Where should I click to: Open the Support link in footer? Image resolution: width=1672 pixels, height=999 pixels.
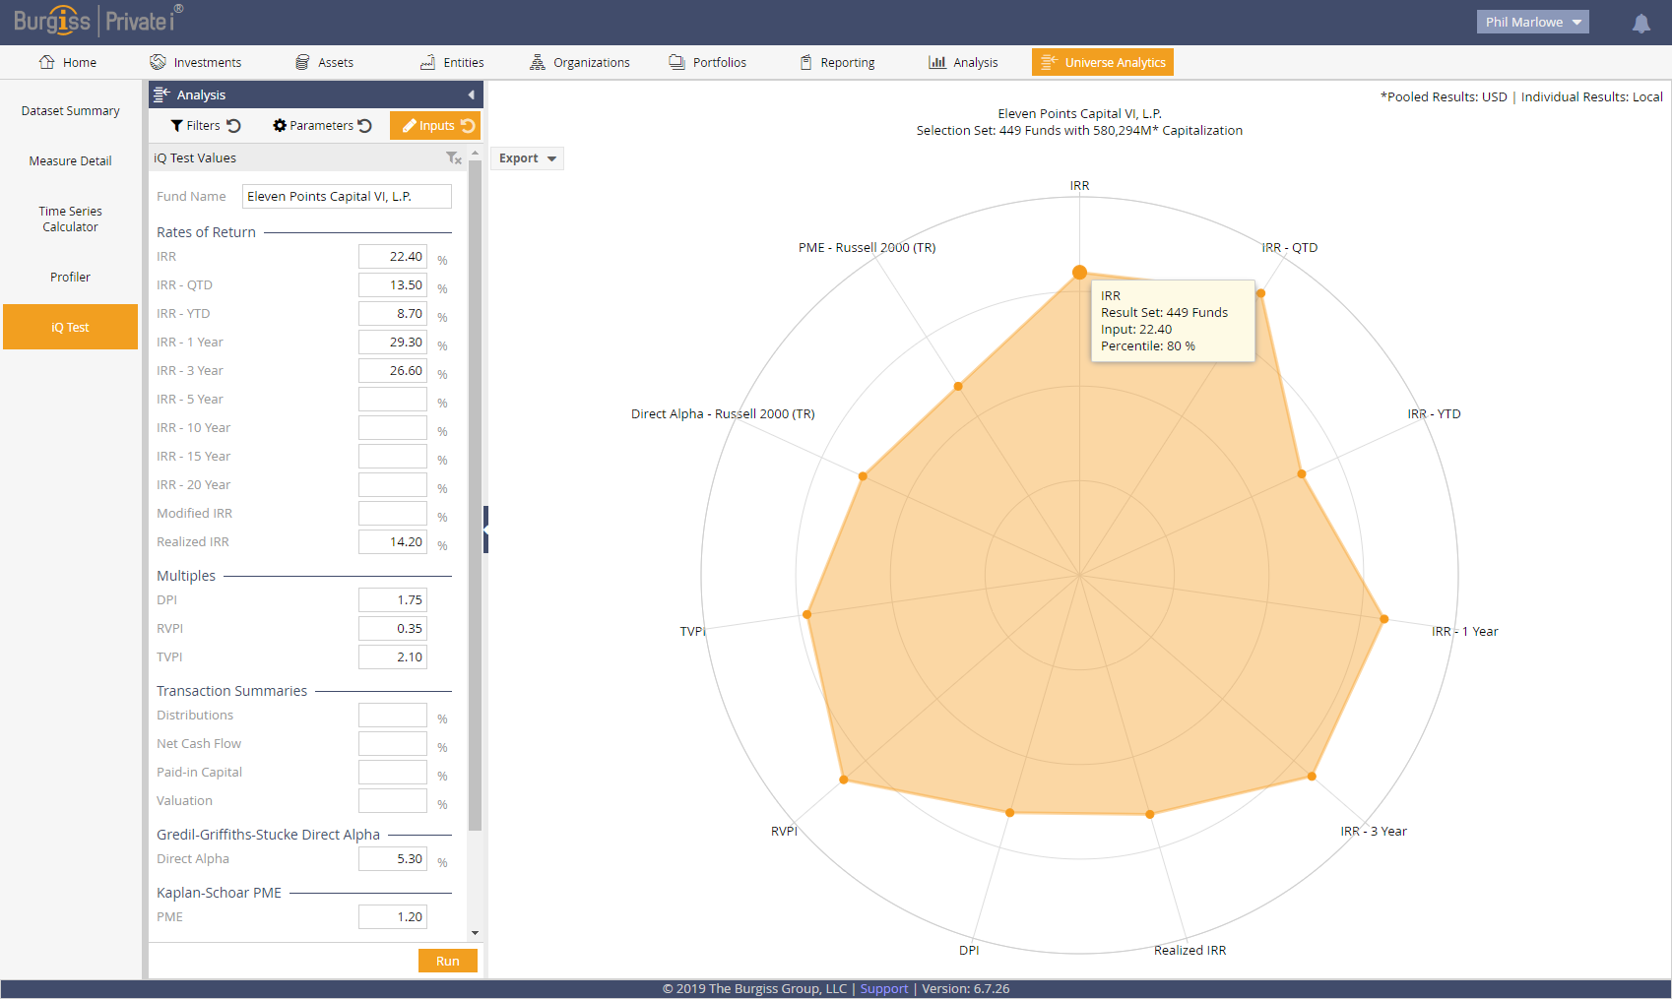coord(884,989)
